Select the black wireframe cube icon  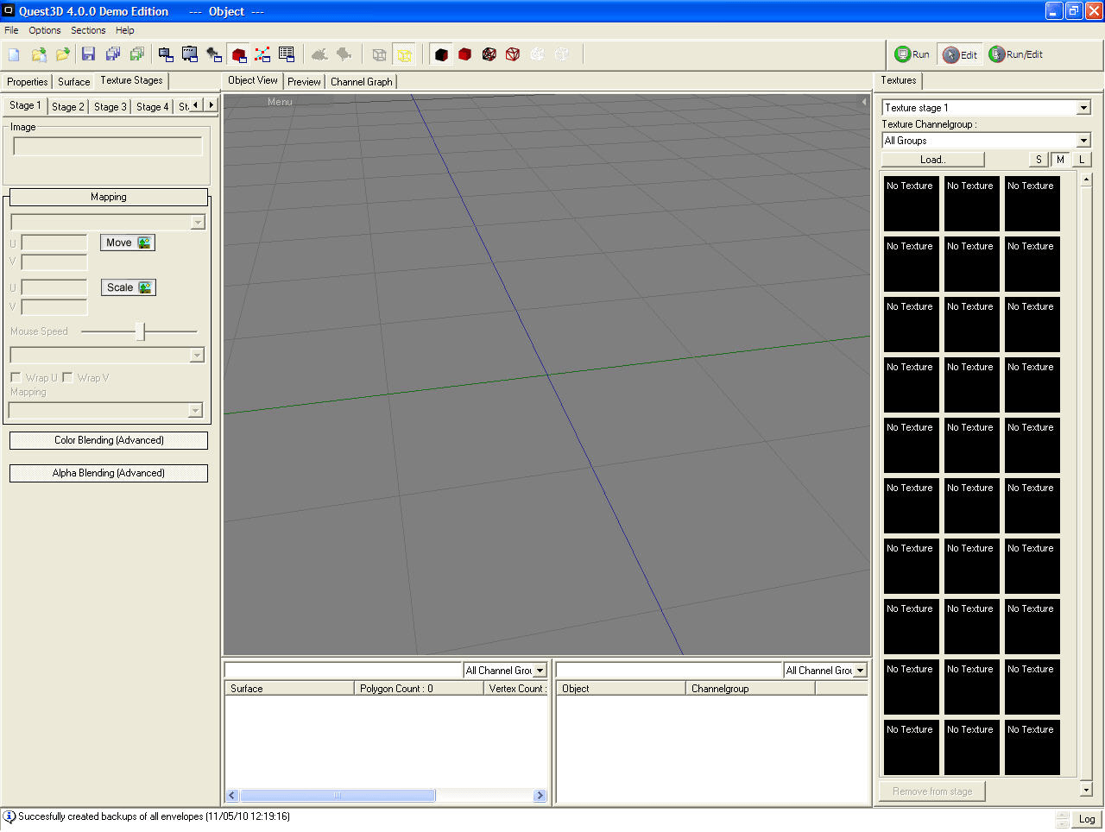coord(489,54)
